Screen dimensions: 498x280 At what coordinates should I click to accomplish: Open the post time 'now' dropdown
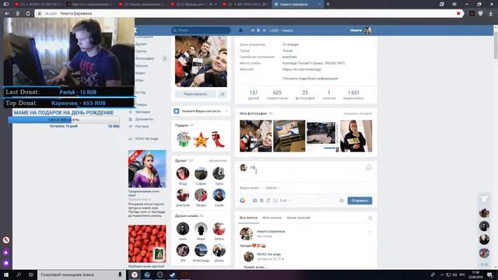[x=272, y=188]
